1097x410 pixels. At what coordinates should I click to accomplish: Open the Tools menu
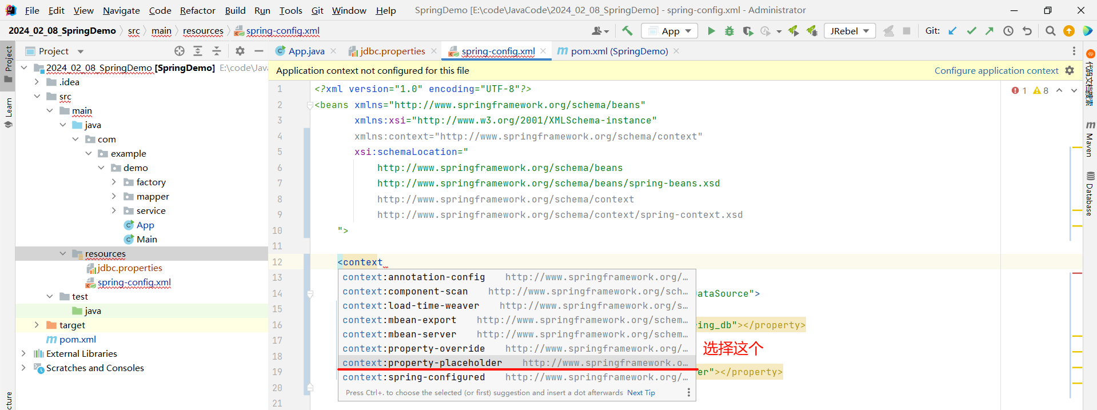(290, 10)
